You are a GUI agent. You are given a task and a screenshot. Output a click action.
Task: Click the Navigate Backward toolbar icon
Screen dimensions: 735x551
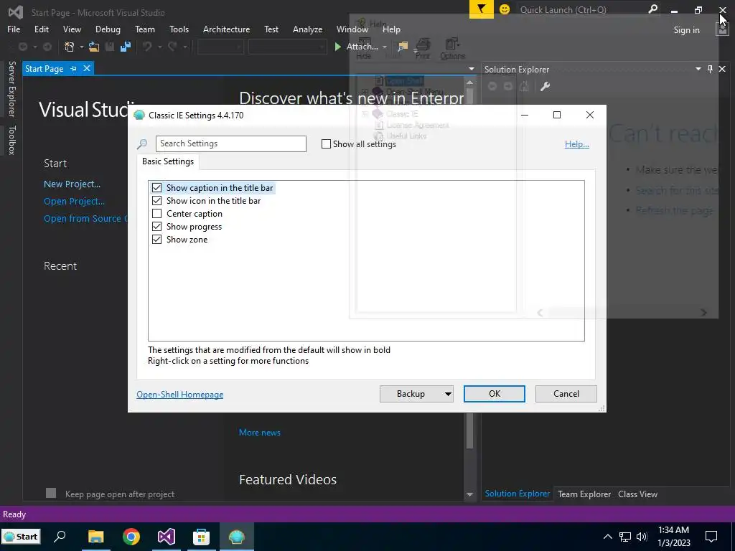(x=22, y=47)
